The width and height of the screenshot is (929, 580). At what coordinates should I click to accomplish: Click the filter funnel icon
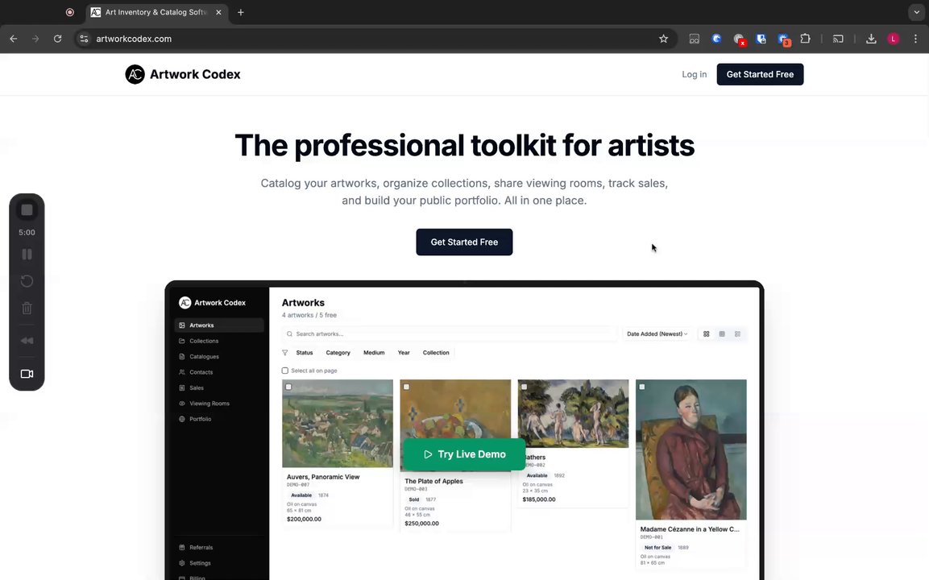point(285,353)
